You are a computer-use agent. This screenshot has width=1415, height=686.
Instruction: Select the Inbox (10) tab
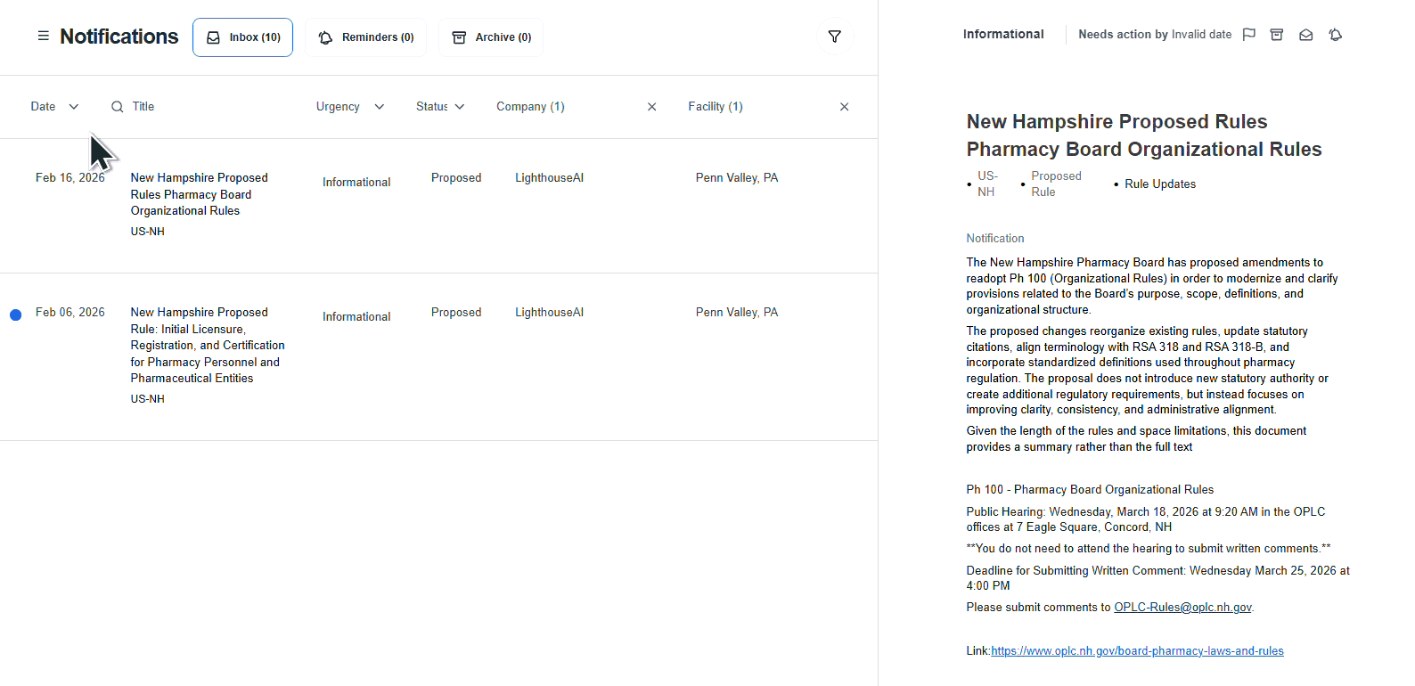pyautogui.click(x=243, y=37)
